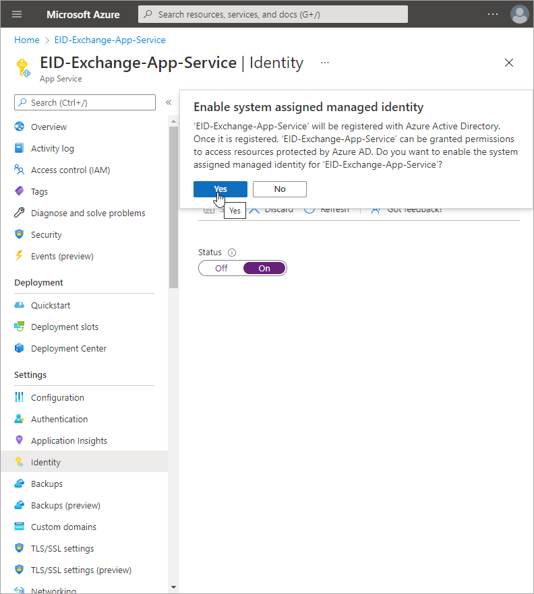Screen dimensions: 534x594
Task: Click the search resources input field
Action: (x=273, y=14)
